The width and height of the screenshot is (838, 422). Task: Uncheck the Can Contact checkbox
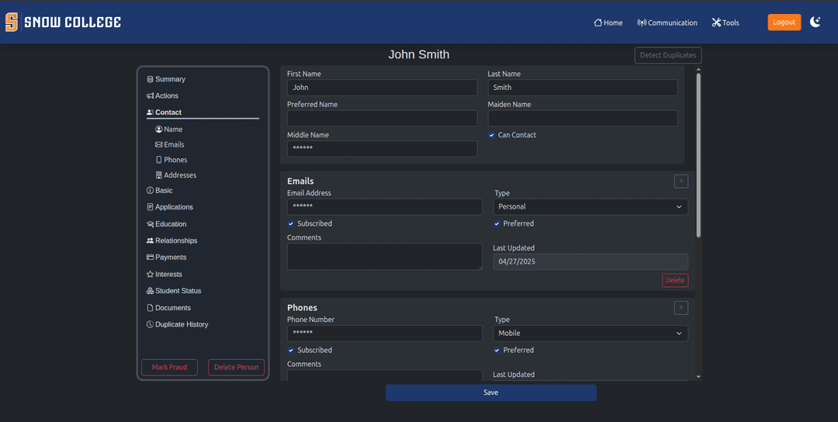(x=491, y=135)
